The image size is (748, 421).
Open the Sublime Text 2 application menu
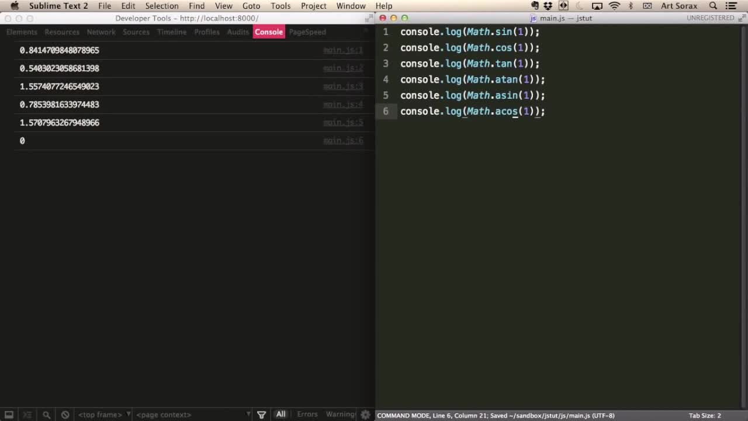click(58, 6)
